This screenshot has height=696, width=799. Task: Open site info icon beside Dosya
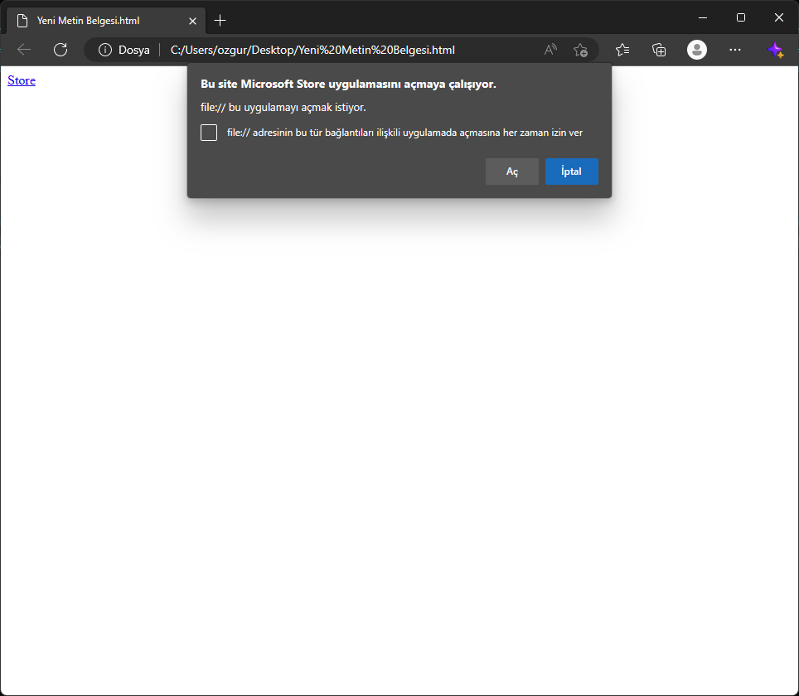click(105, 50)
